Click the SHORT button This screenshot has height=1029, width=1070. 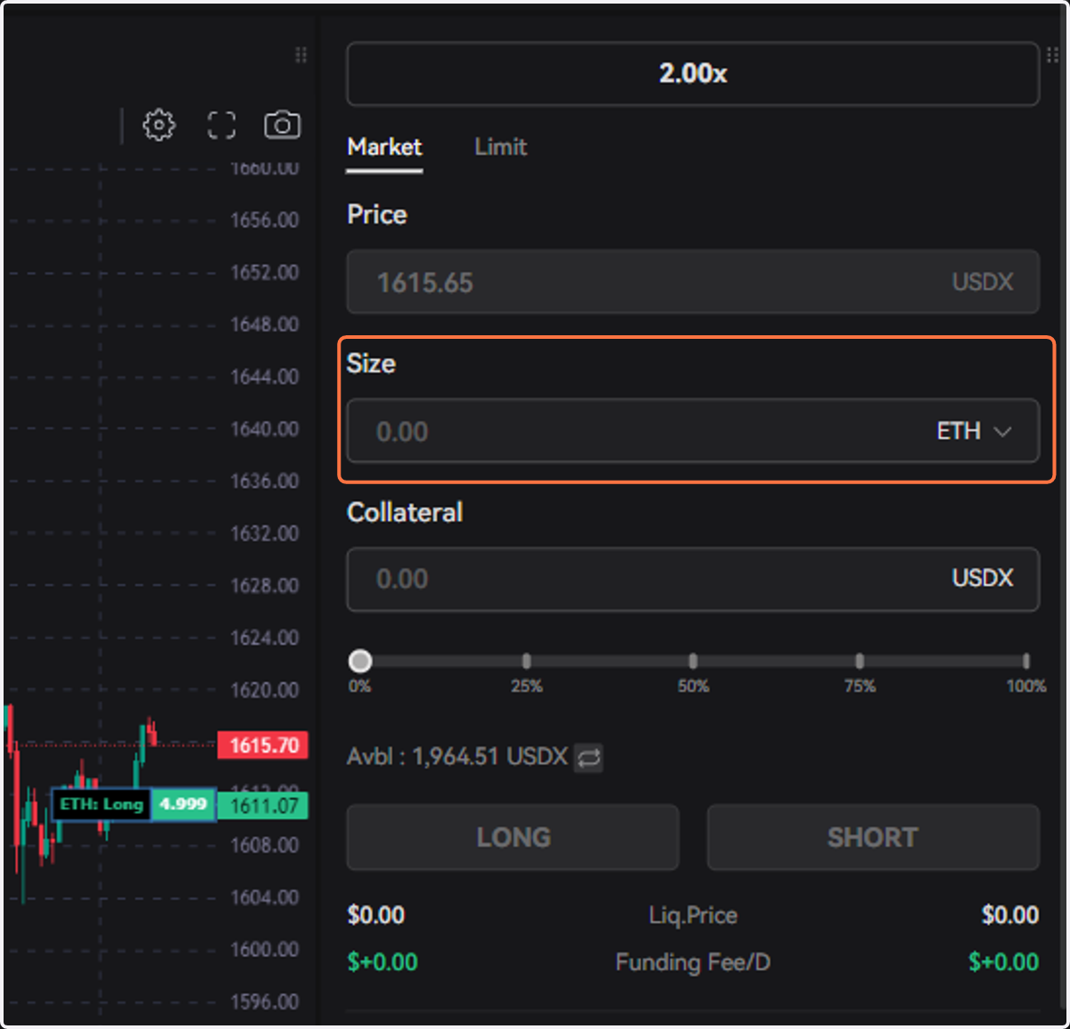click(873, 837)
